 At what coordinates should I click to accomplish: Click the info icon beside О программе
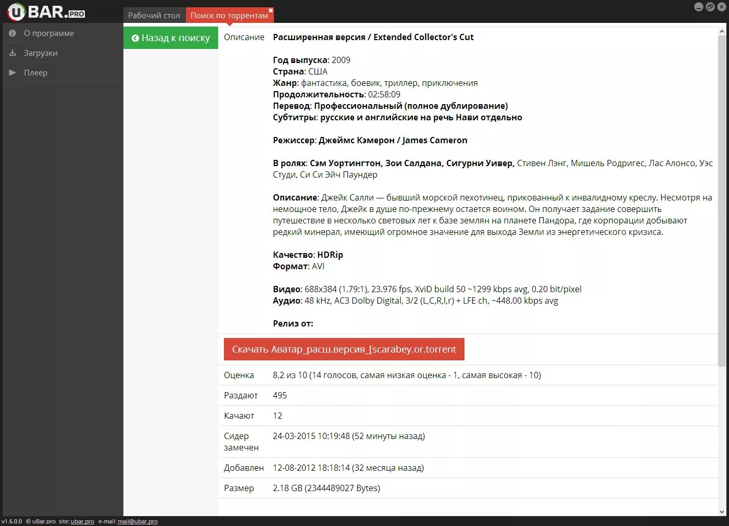click(x=12, y=33)
